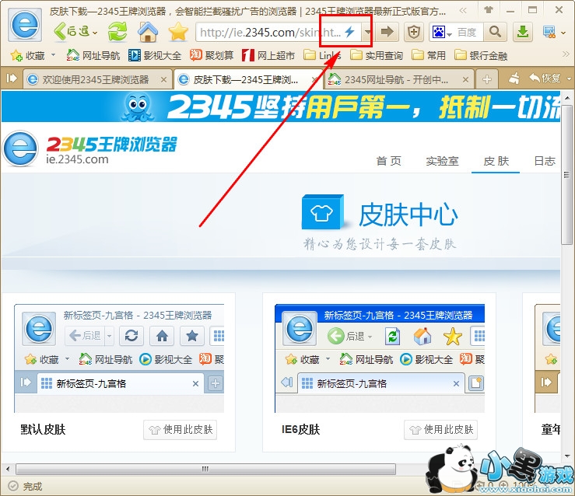Click the magnifier search button
Screen dimensions: 575x496
tap(495, 32)
